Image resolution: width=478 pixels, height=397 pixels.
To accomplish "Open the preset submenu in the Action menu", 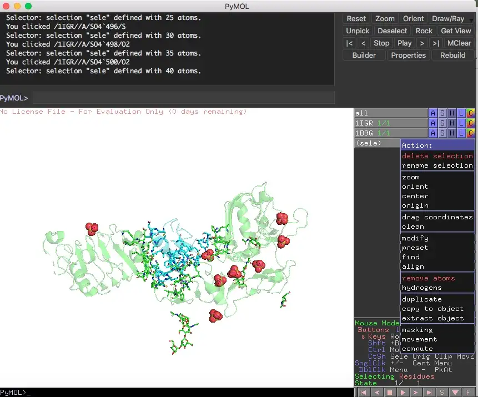I will point(415,248).
